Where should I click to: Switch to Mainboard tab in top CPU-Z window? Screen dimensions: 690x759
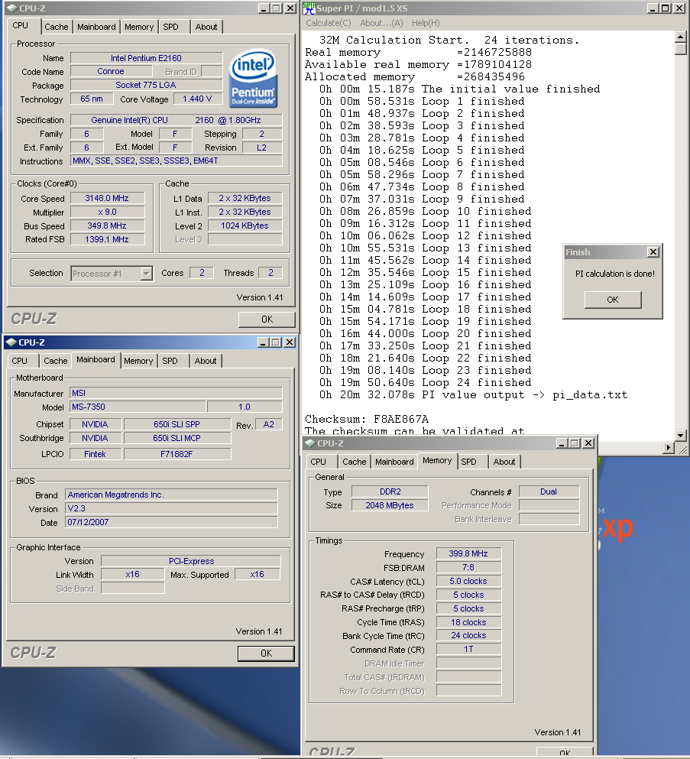tap(96, 27)
